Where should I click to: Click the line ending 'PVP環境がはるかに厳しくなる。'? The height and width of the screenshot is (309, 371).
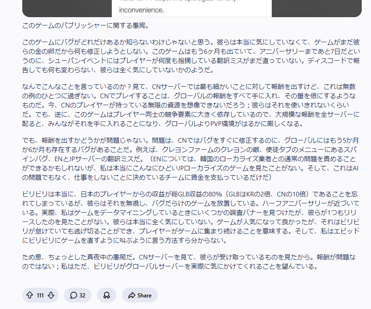tap(163, 124)
